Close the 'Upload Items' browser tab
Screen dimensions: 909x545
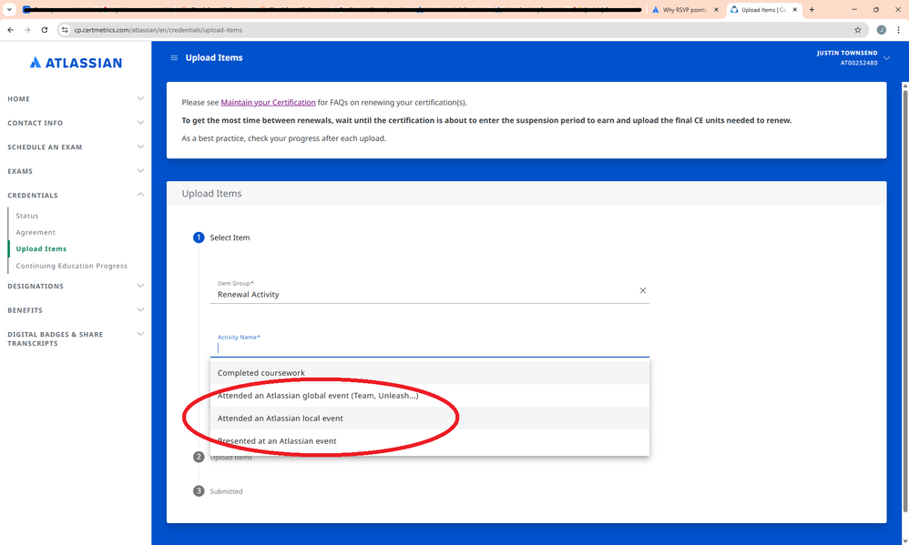795,10
